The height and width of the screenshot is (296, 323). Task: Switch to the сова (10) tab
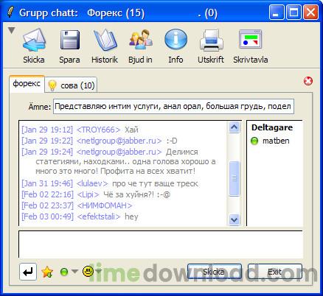(72, 85)
